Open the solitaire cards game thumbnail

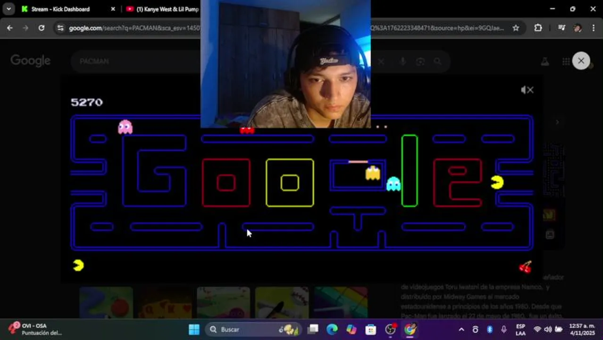[x=165, y=302]
